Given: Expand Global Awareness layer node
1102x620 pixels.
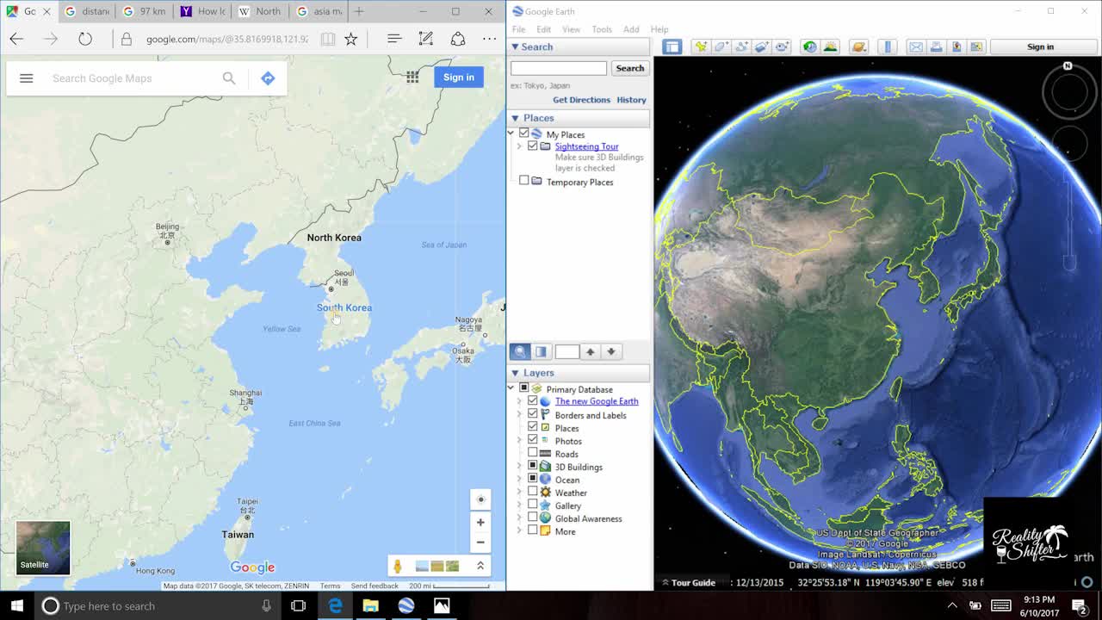Looking at the screenshot, I should pos(519,518).
